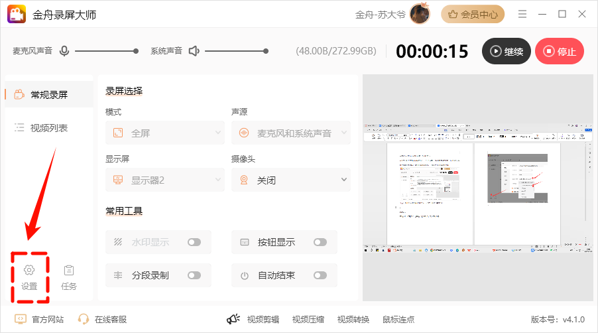Image resolution: width=598 pixels, height=333 pixels.
Task: Enable the 分段录制 switch
Action: tap(194, 275)
